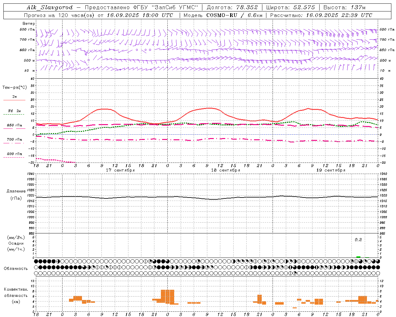The image size is (396, 317).
Task: Click the (мм/1ч.) unit label
Action: 16,249
